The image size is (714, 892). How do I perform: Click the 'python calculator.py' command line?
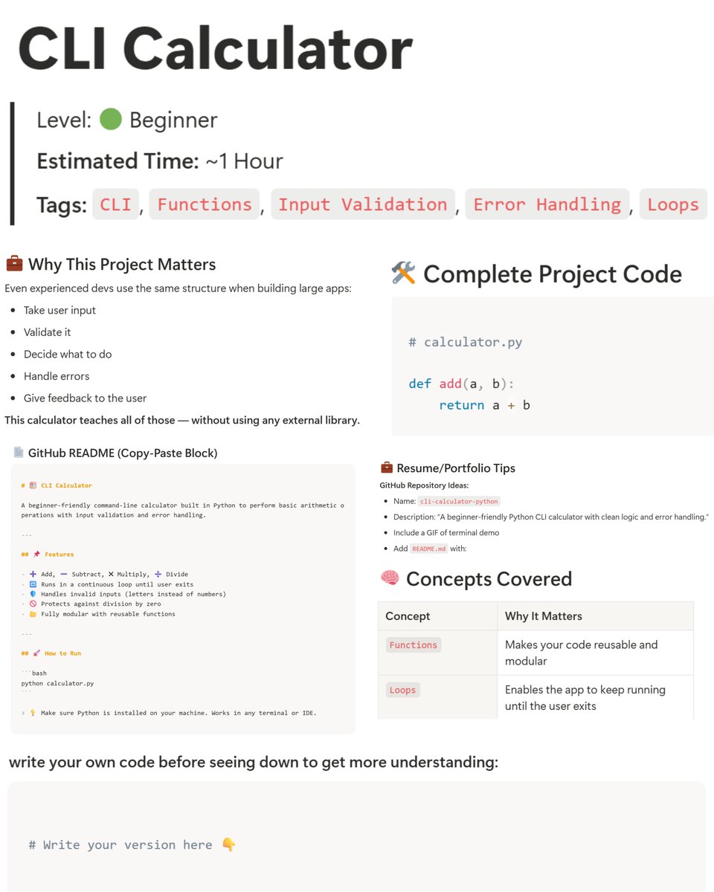coord(57,683)
